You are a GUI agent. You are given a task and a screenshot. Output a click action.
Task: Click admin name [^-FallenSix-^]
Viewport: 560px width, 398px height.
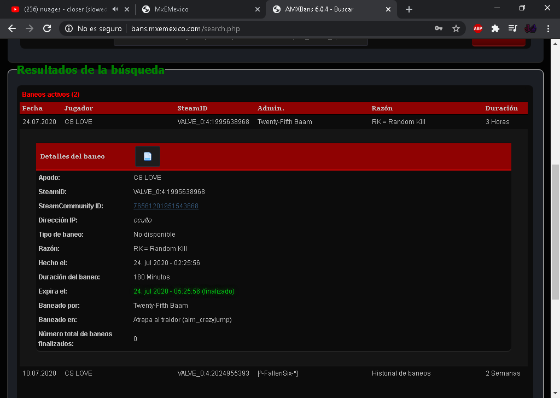click(x=277, y=373)
